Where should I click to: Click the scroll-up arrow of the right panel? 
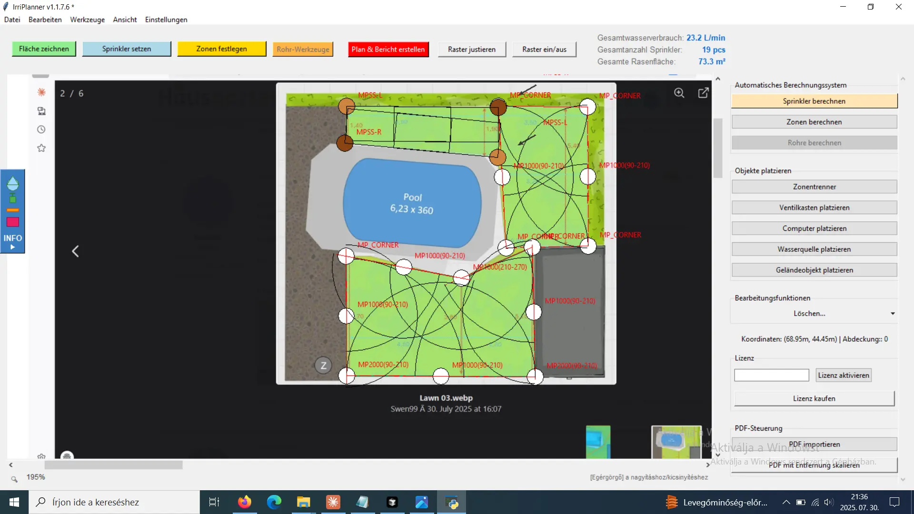[903, 79]
